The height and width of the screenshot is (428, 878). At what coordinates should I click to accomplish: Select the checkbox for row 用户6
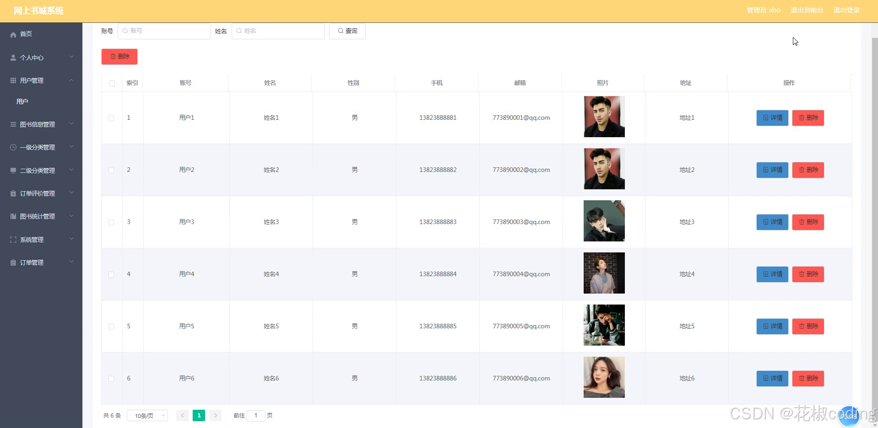pos(111,379)
